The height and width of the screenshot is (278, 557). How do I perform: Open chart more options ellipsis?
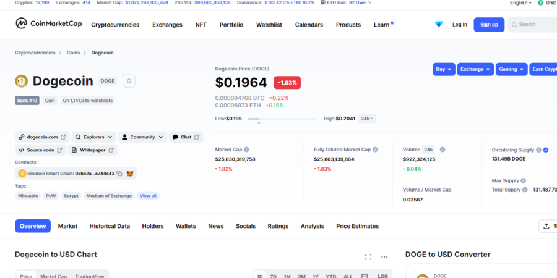point(384,257)
